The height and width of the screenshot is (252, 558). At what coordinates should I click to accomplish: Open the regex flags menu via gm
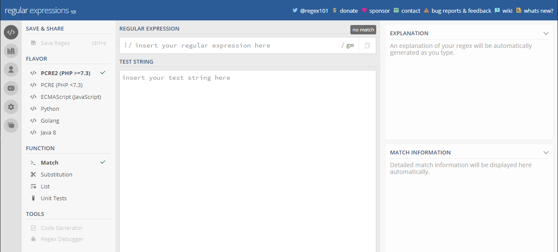click(351, 45)
